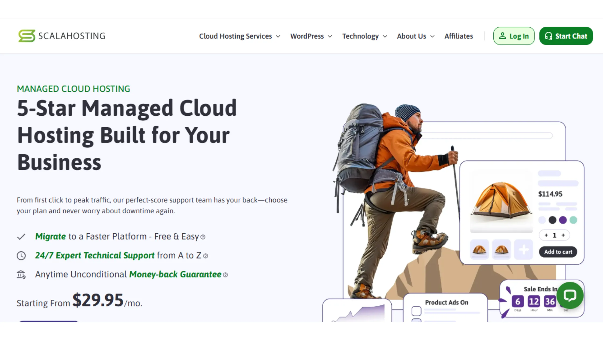Click the Migrate link
The height and width of the screenshot is (339, 603).
pos(51,236)
